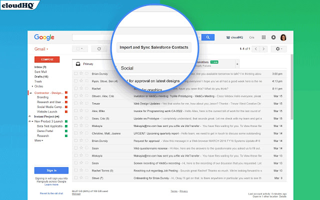Click Revert to the old chat link
Image resolution: width=320 pixels, height=200 pixels.
(x=51, y=193)
